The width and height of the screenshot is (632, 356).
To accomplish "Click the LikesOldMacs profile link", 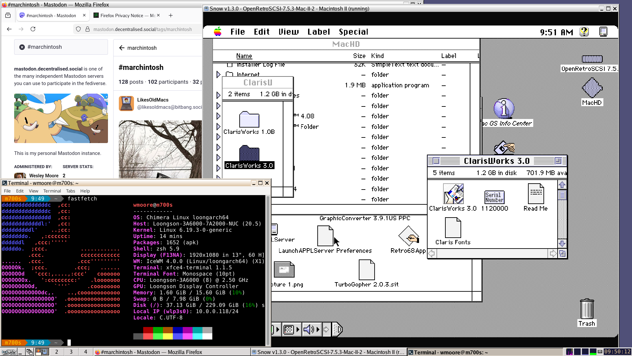I will point(153,100).
